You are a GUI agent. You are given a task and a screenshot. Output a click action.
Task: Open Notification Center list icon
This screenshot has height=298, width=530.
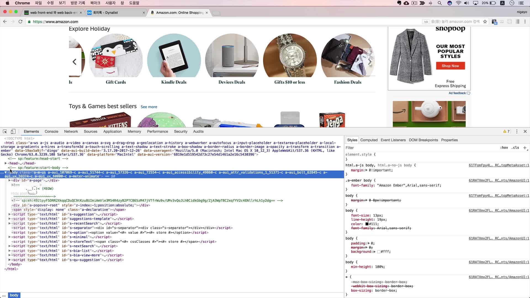[x=521, y=3]
